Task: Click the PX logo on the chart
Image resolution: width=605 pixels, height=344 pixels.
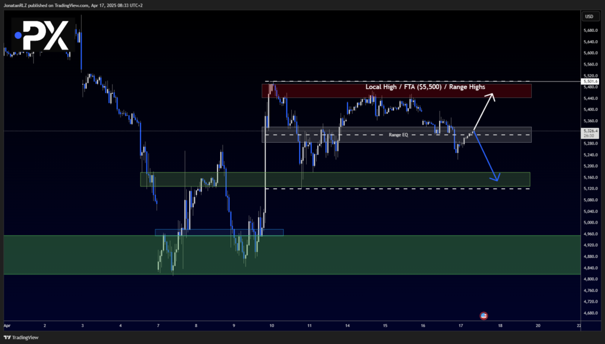Action: (x=43, y=35)
